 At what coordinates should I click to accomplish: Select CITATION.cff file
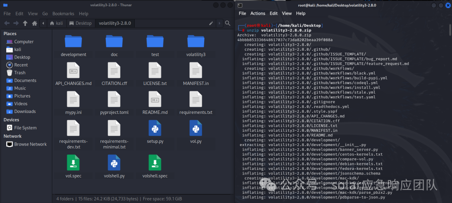114,75
